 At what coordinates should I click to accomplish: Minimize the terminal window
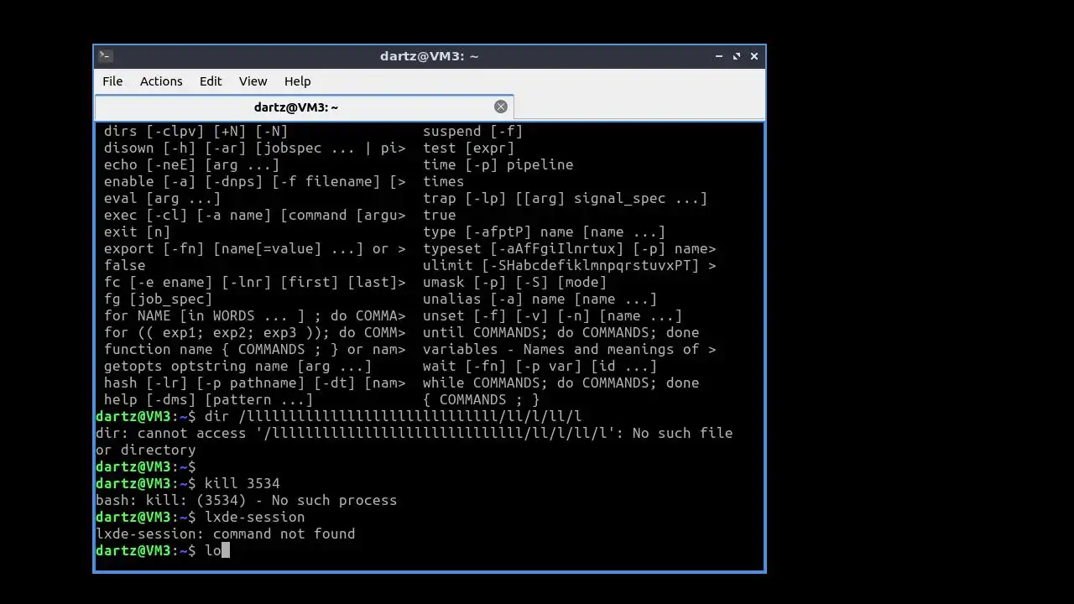[x=719, y=56]
